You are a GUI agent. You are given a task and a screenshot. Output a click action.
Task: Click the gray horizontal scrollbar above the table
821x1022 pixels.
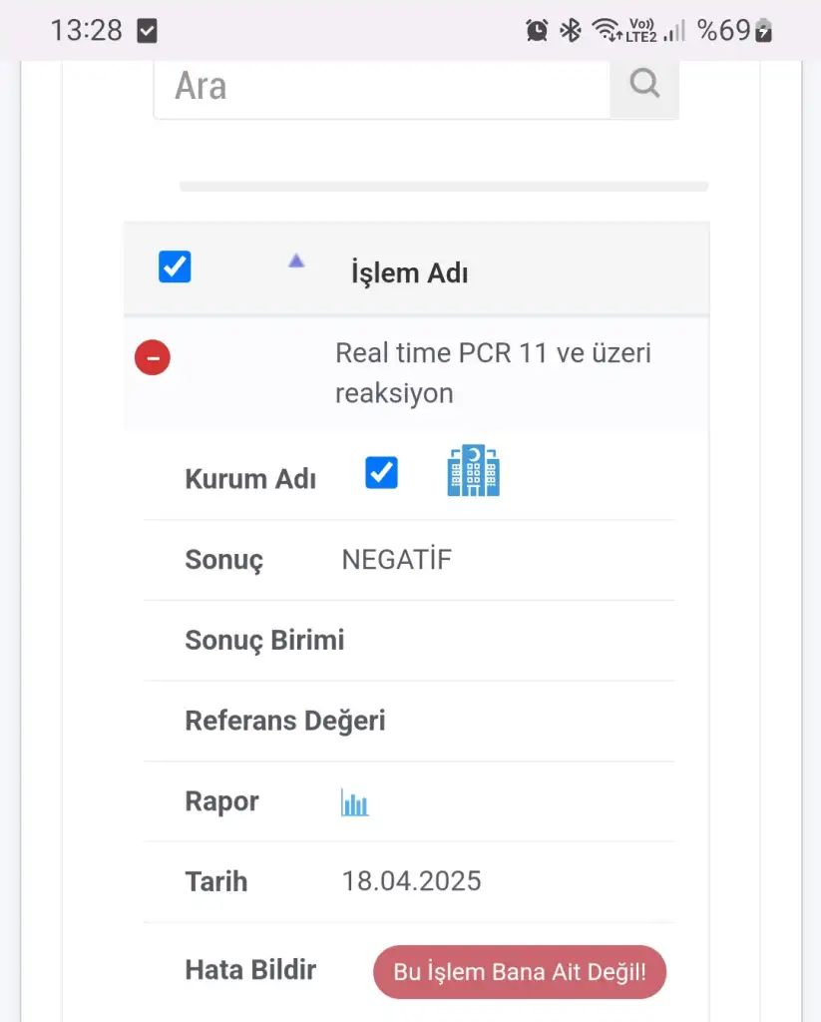[x=443, y=187]
